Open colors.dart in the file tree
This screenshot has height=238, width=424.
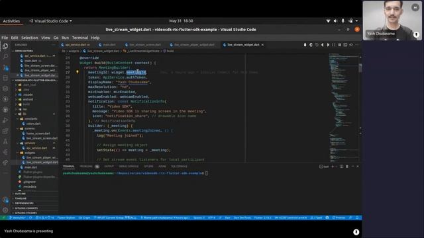click(x=34, y=124)
